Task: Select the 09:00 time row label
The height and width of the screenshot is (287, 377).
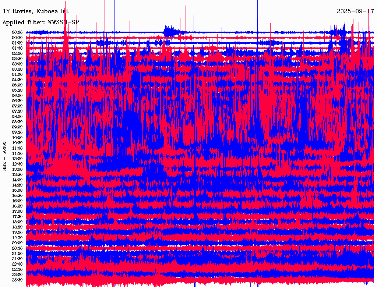Action: point(17,127)
